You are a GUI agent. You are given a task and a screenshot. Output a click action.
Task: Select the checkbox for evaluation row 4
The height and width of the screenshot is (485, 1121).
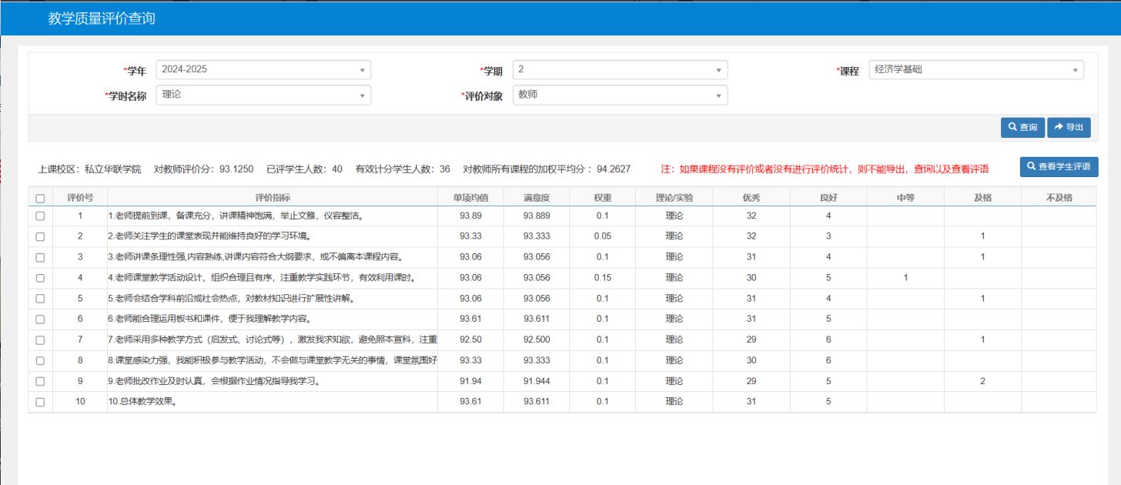click(40, 279)
